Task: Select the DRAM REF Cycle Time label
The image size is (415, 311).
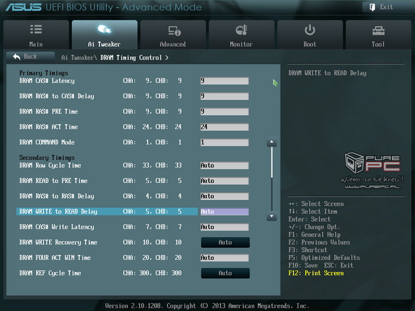Action: (x=50, y=273)
